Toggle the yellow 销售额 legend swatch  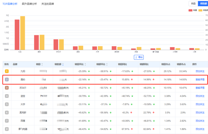[x=200, y=10]
